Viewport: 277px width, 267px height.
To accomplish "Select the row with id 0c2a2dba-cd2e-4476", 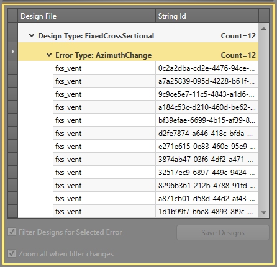I will [155, 68].
